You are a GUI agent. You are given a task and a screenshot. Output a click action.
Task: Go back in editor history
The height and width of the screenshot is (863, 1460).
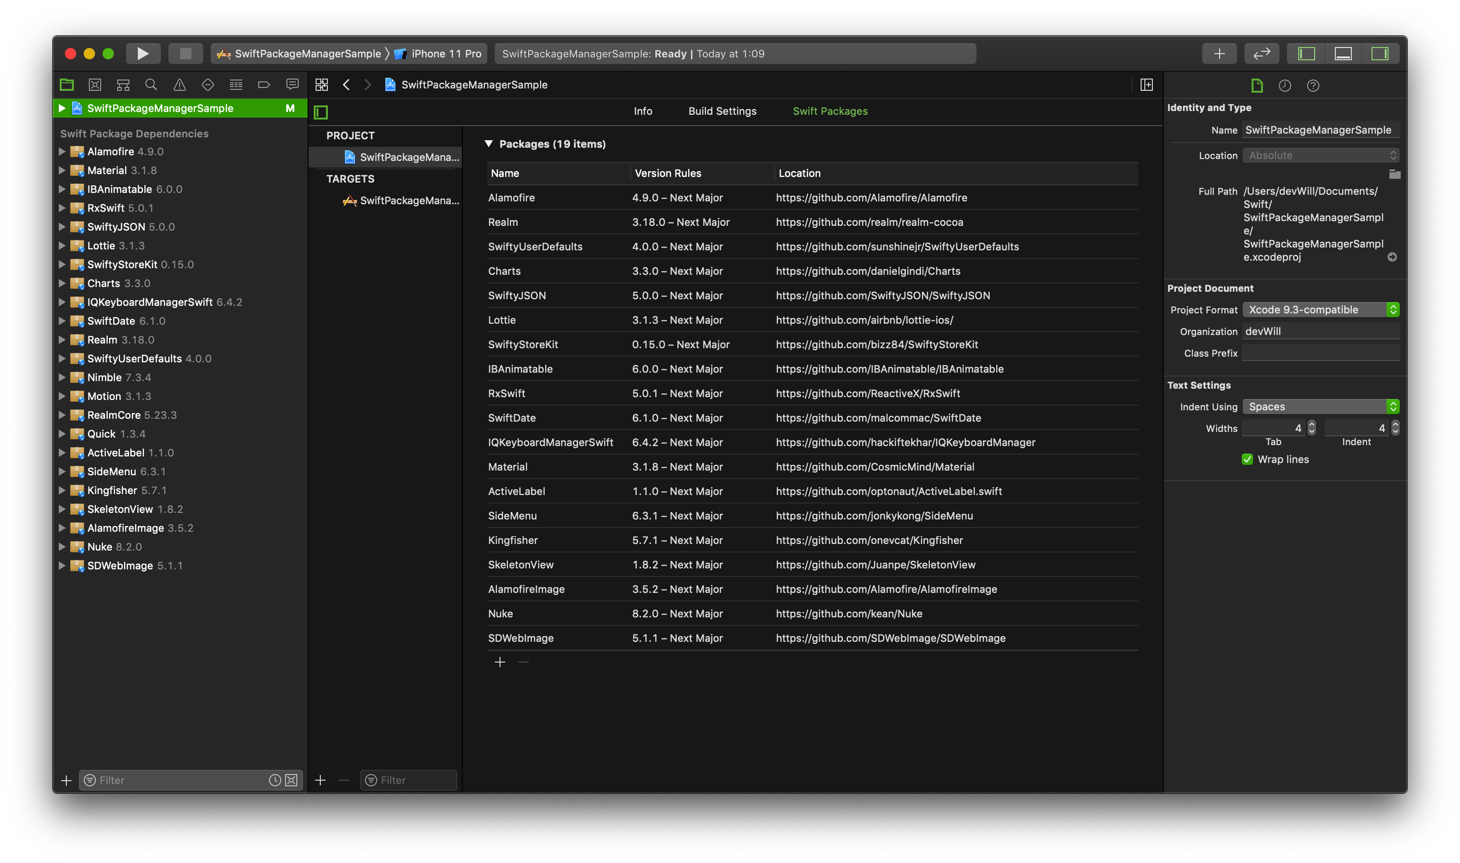tap(346, 85)
